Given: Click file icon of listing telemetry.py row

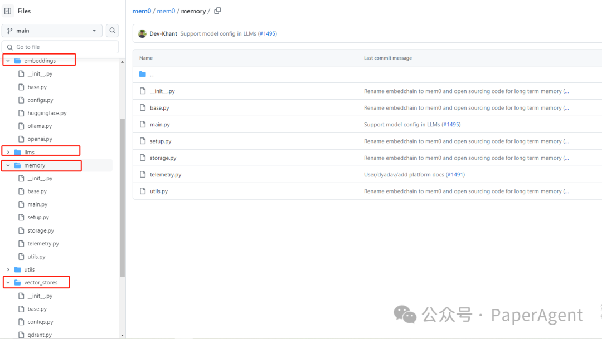Looking at the screenshot, I should pyautogui.click(x=143, y=174).
